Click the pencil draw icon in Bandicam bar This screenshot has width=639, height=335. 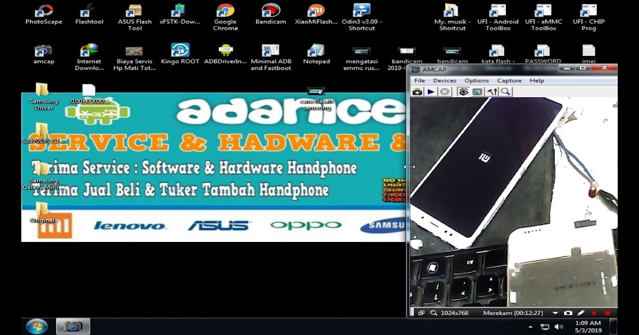click(581, 313)
